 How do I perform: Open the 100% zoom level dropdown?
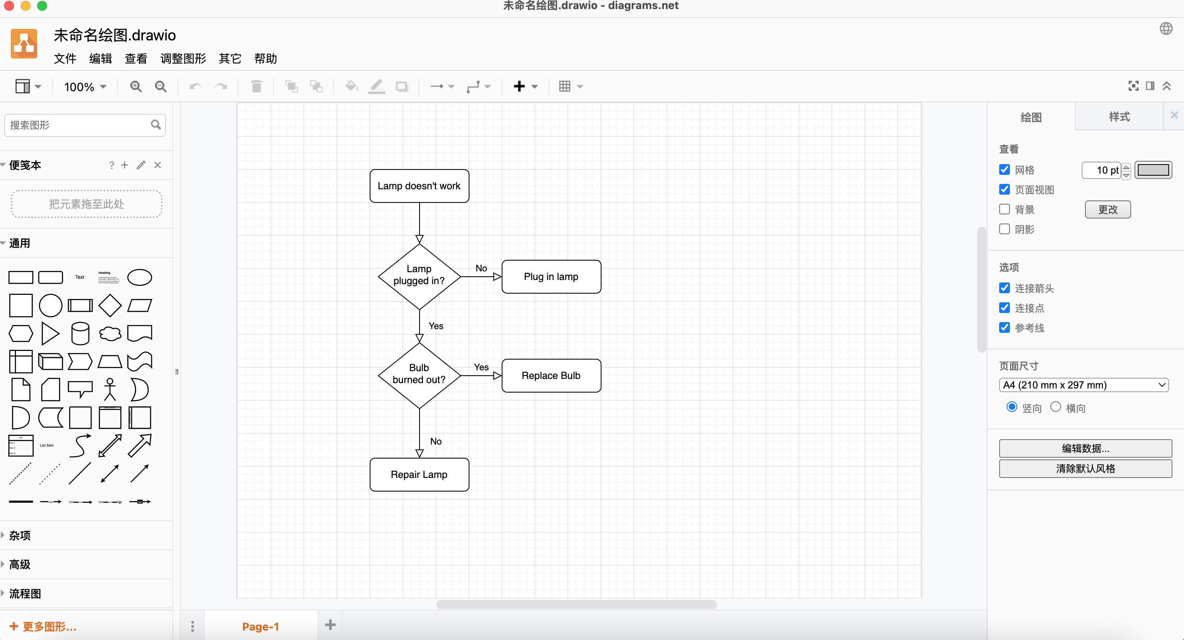pos(85,86)
